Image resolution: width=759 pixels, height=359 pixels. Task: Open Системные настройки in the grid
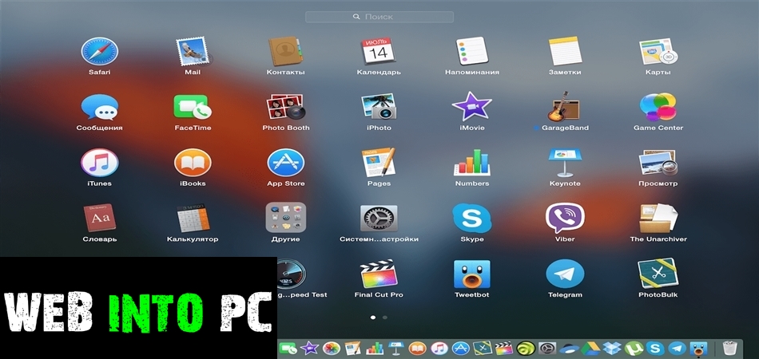tap(379, 218)
